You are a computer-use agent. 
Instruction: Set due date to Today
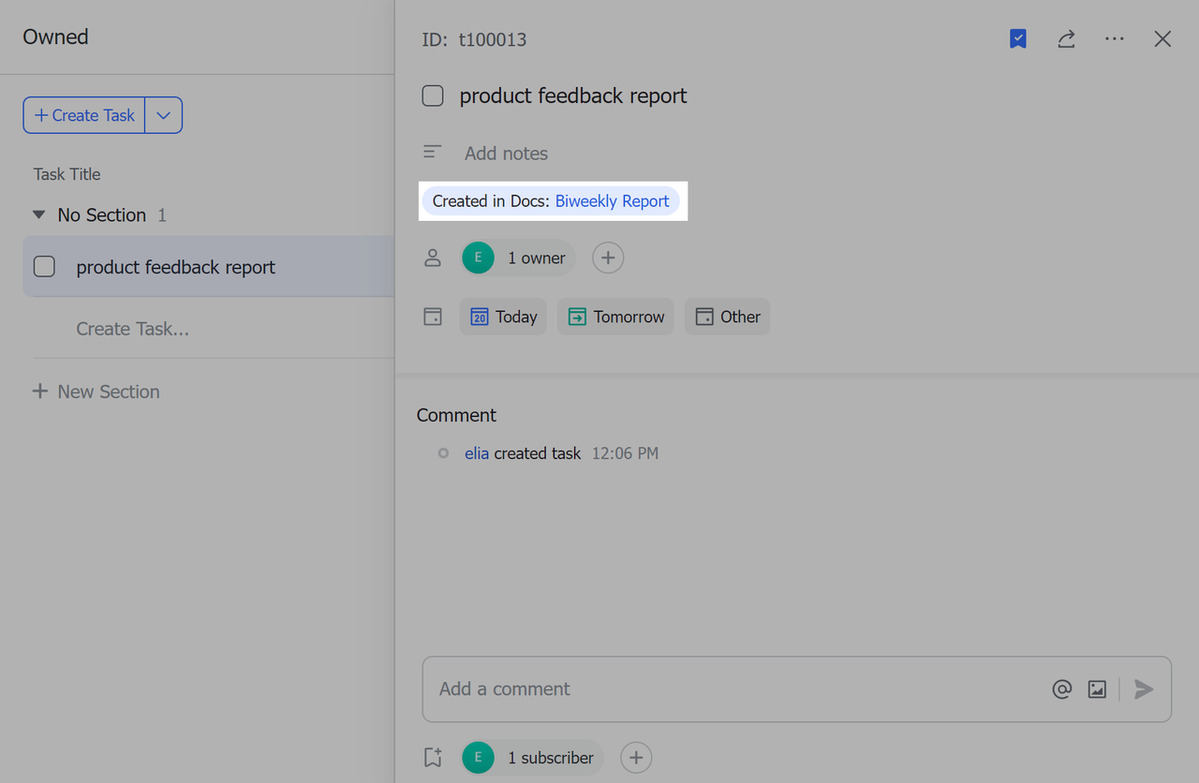coord(503,317)
